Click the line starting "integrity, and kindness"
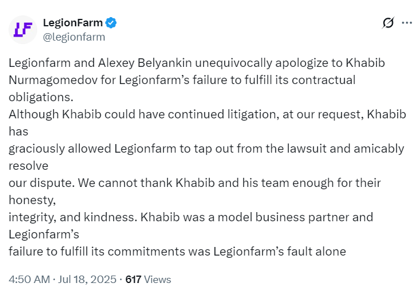418x295 pixels. 191,217
